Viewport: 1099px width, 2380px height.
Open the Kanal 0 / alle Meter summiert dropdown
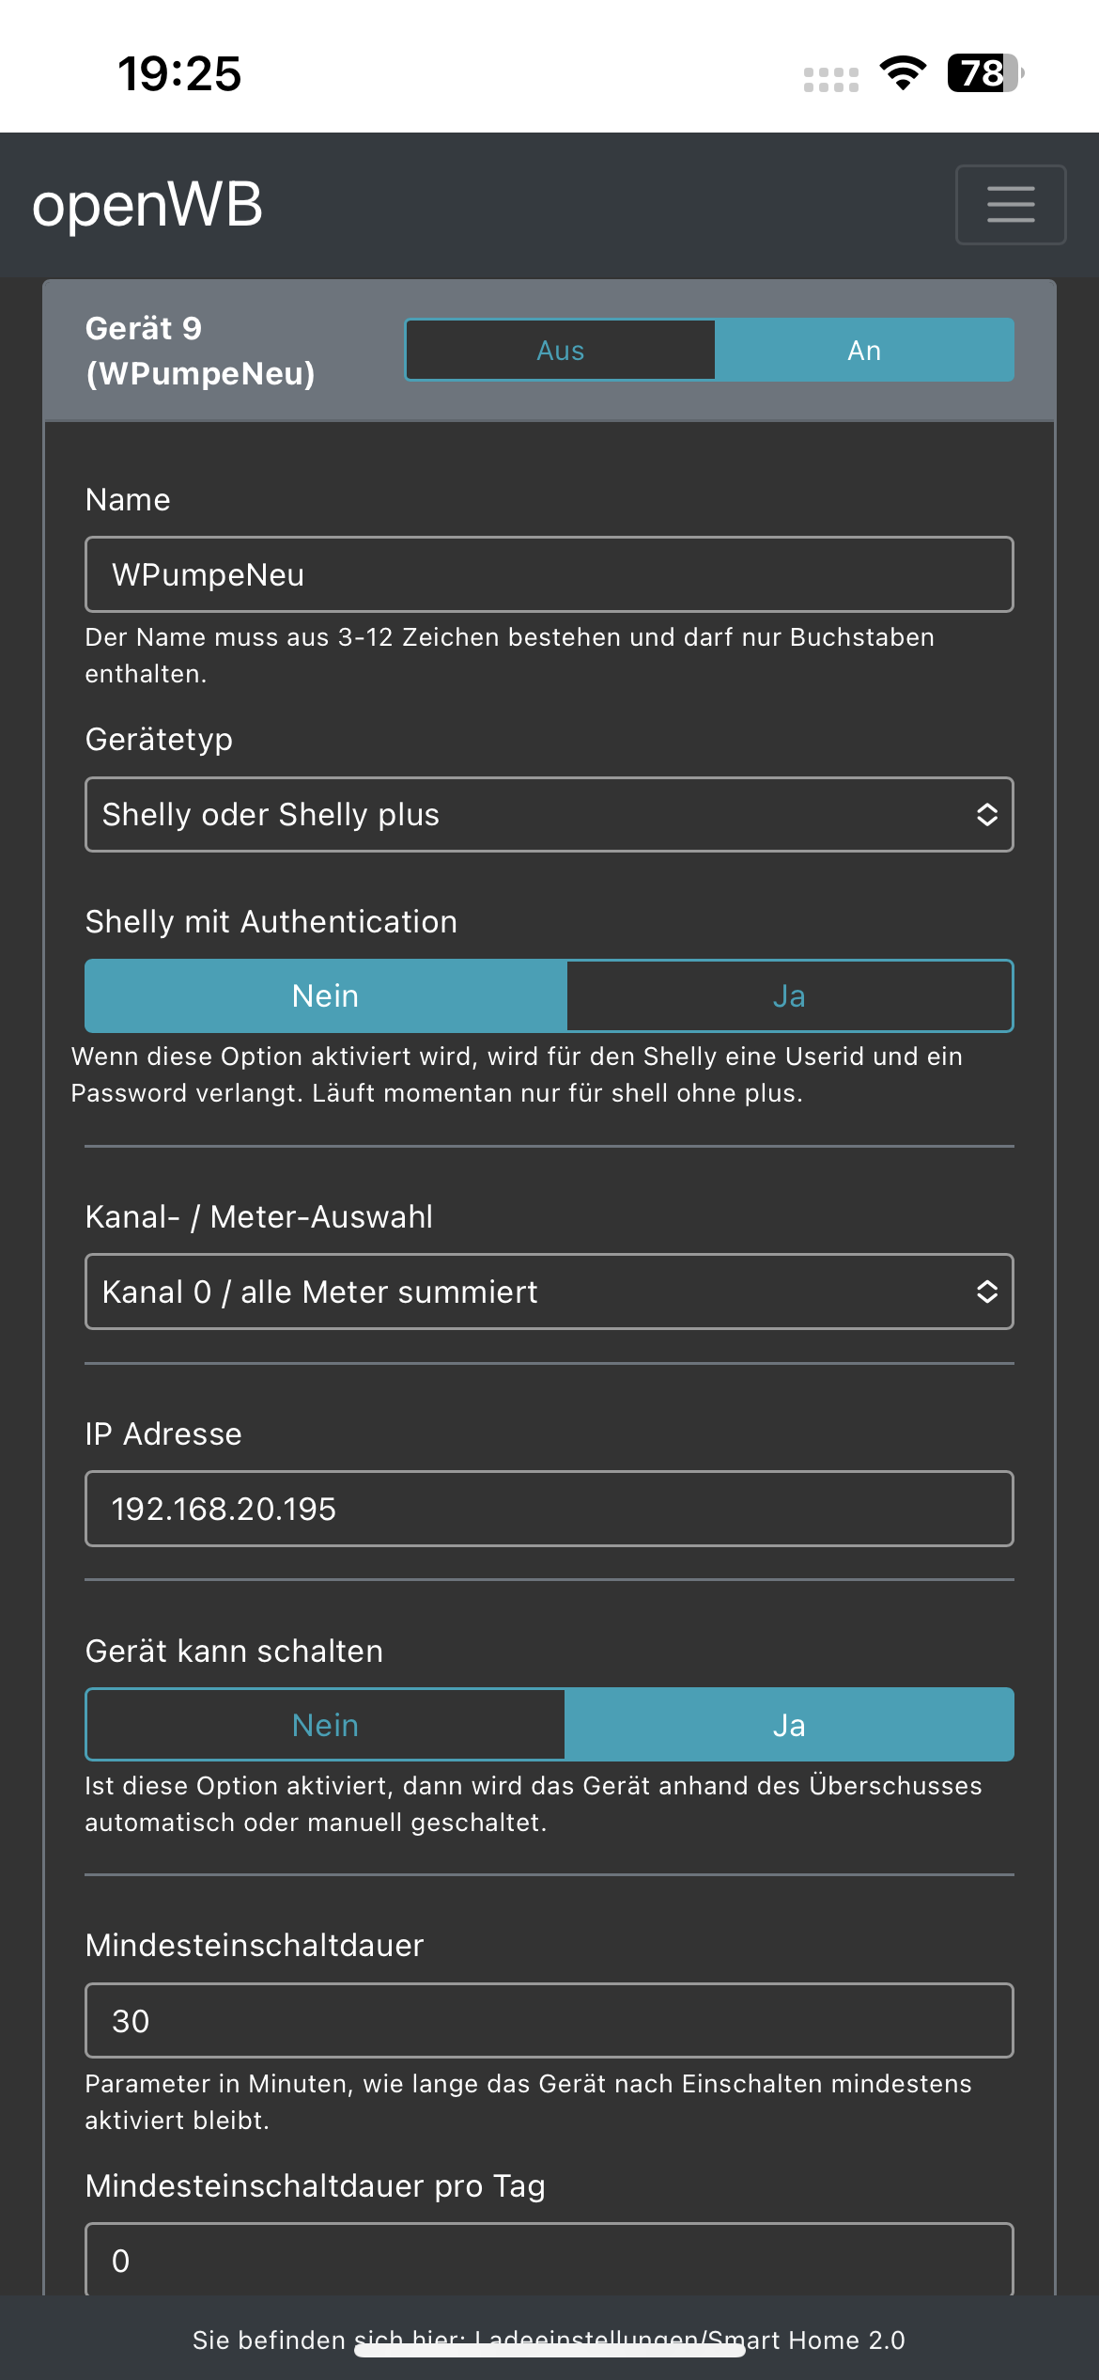[x=526, y=1292]
